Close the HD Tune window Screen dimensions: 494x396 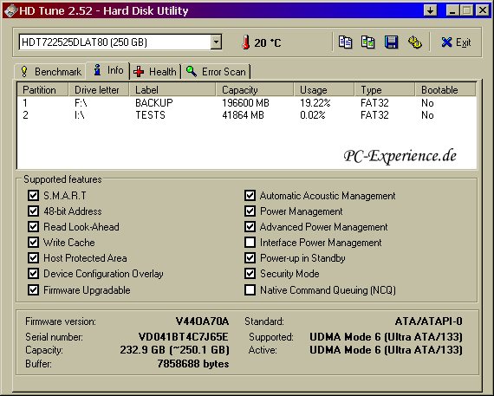click(x=483, y=10)
